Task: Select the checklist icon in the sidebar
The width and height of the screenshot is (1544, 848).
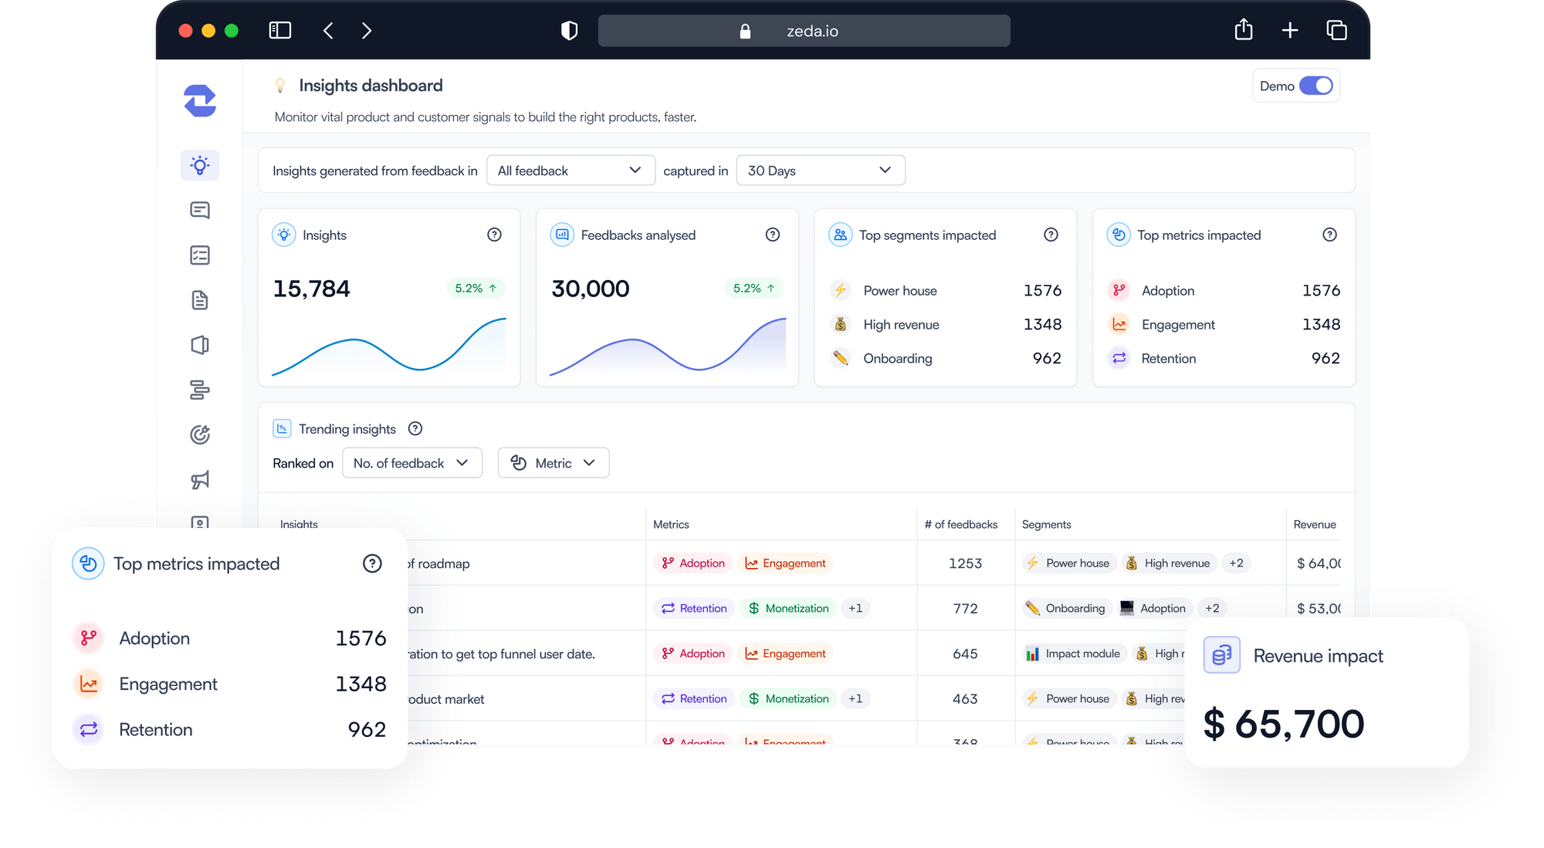Action: [200, 255]
